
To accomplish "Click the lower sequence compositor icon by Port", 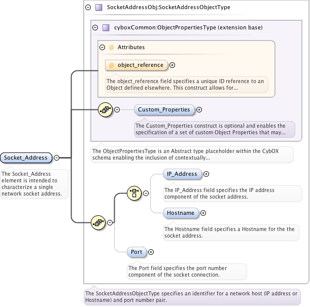I will (x=98, y=222).
